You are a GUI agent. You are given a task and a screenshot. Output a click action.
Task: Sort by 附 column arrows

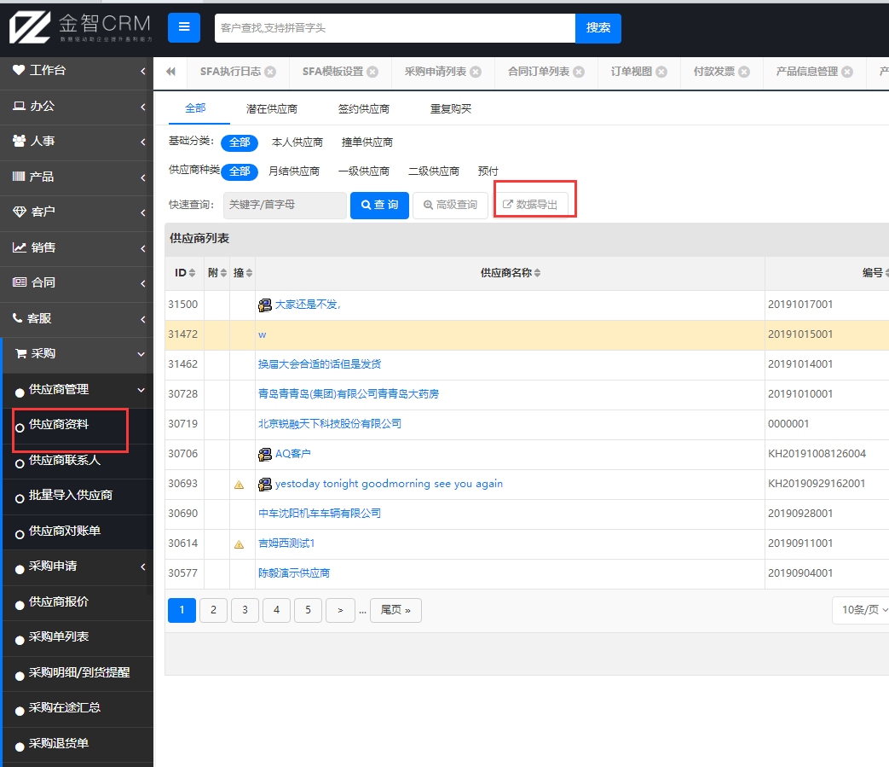pos(223,273)
